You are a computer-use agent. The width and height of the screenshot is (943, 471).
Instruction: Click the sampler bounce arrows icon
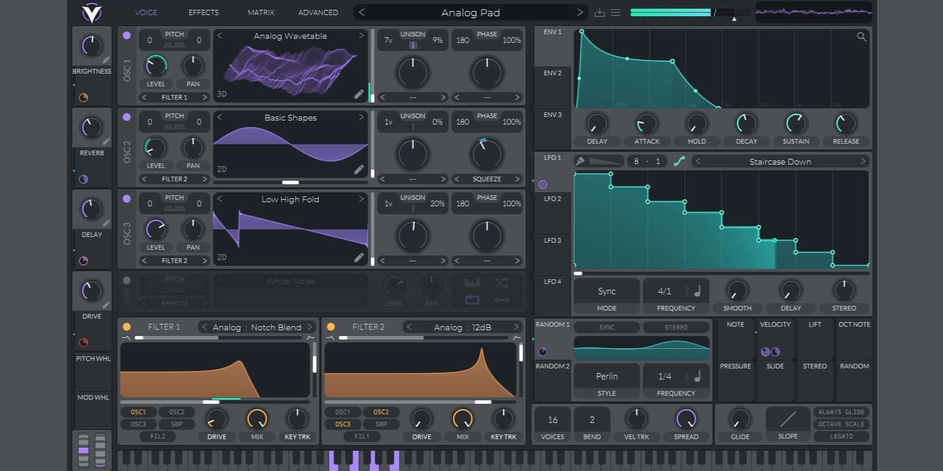[x=502, y=300]
